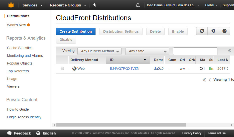Screen dimensions: 234x137
Task: Open the Any State filter dropdown
Action: coord(147,51)
